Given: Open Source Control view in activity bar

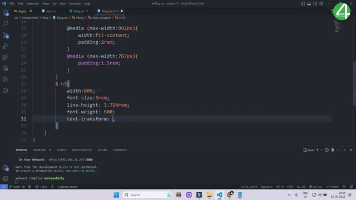Looking at the screenshot, I should pos(6,35).
